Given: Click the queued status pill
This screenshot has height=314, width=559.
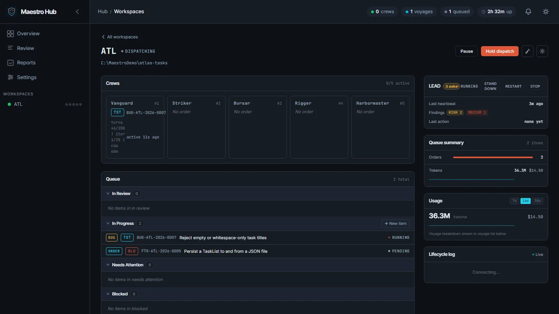Looking at the screenshot, I should click(457, 12).
